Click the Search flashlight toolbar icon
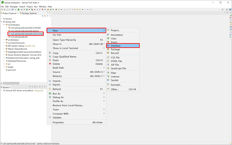This screenshot has width=232, height=145. pyautogui.click(x=59, y=10)
